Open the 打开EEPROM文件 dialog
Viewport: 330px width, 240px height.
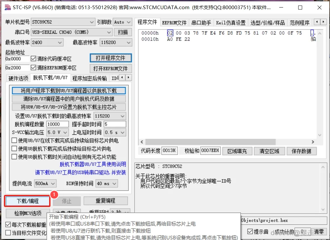110,68
